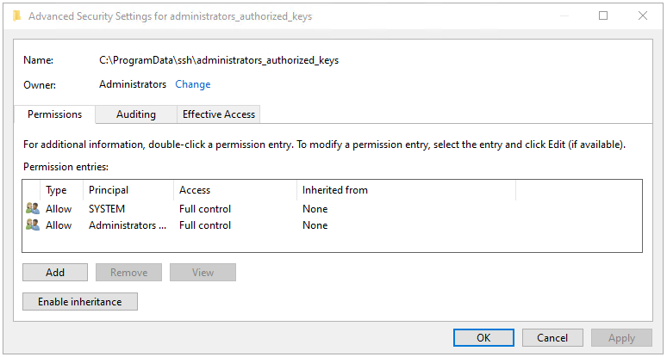Screen dimensions: 667x357
Task: Click the user group icon for SYSTEM
Action: (x=33, y=209)
